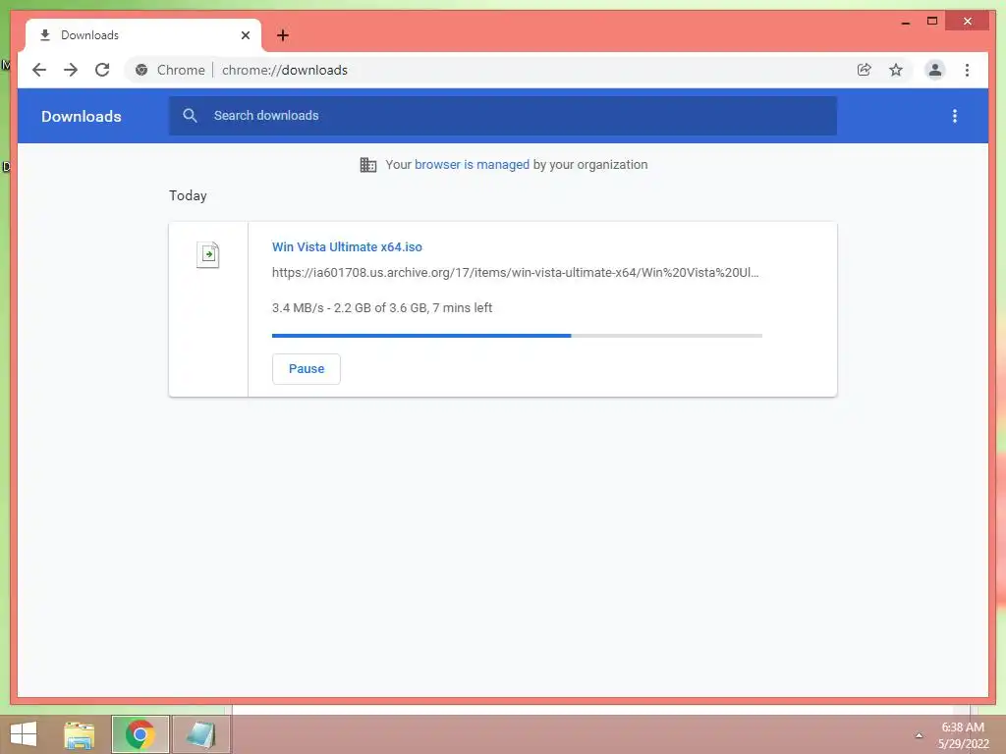The image size is (1006, 754).
Task: Minimize the Chrome window
Action: coord(905,22)
